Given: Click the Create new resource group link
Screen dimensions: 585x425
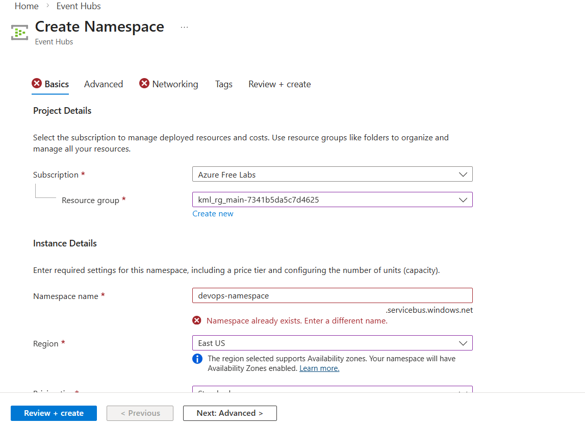Looking at the screenshot, I should pyautogui.click(x=213, y=214).
